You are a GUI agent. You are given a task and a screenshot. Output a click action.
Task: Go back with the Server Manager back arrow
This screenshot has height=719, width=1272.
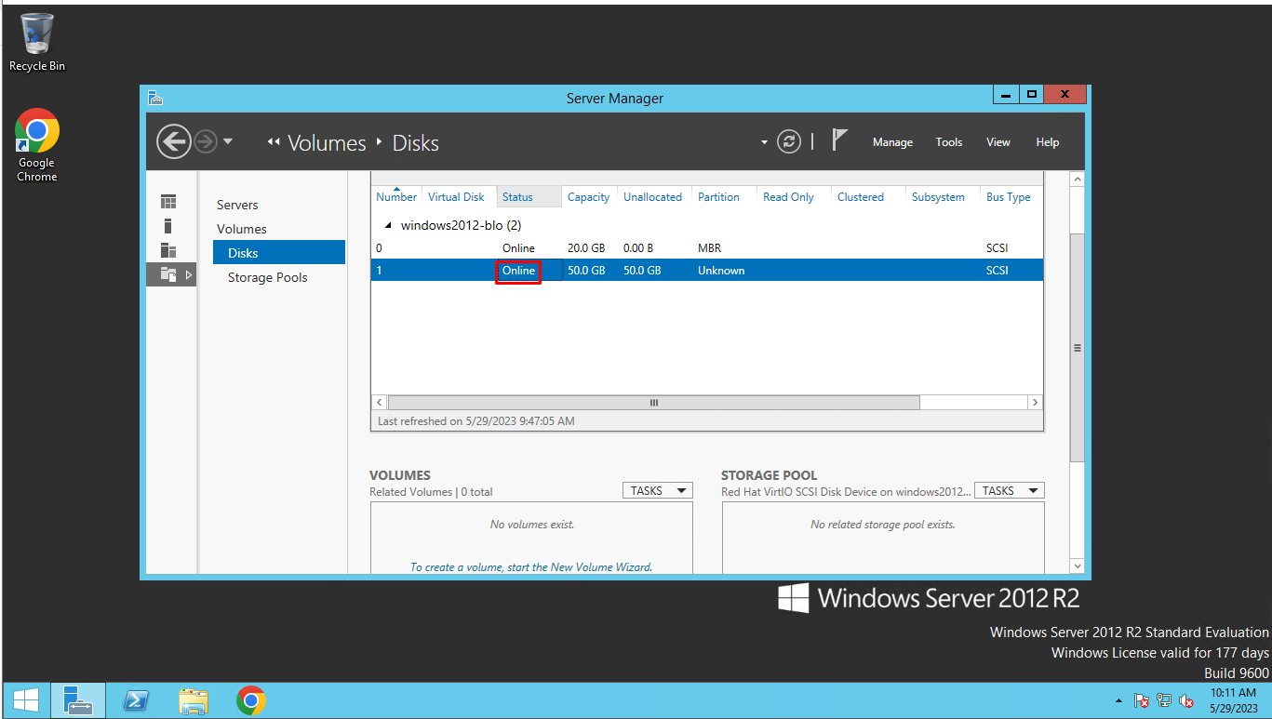(x=173, y=142)
